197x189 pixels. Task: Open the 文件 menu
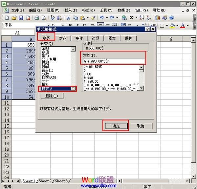pyautogui.click(x=18, y=10)
